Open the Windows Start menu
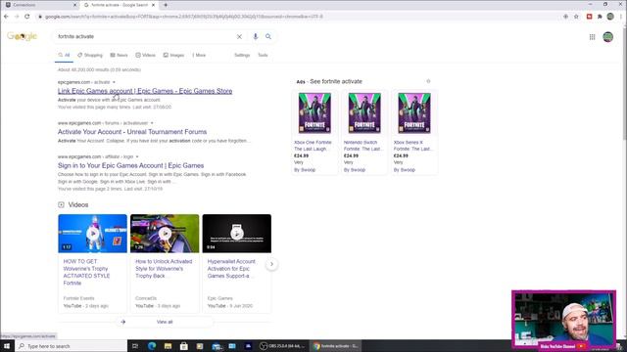 (x=7, y=346)
